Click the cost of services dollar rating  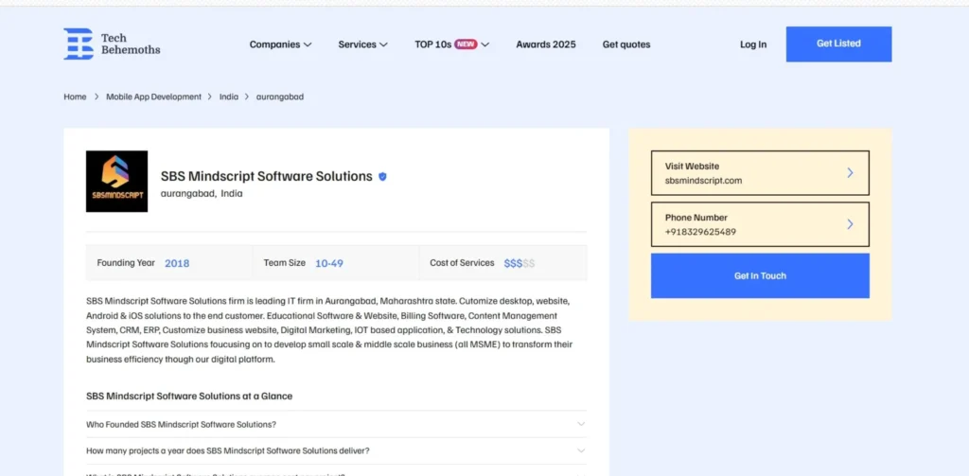tap(520, 263)
